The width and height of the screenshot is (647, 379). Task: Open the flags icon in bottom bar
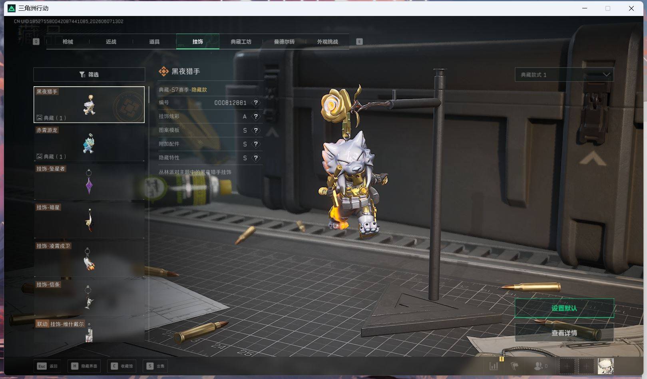(515, 366)
